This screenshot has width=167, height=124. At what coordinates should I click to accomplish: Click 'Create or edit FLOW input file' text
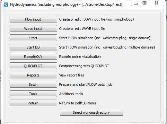pos(96,19)
